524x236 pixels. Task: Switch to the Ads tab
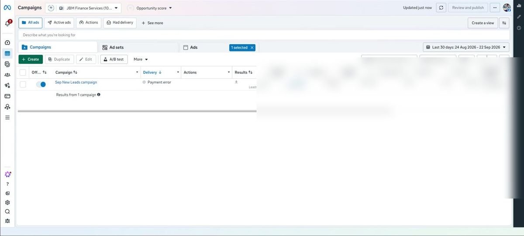tap(218, 47)
